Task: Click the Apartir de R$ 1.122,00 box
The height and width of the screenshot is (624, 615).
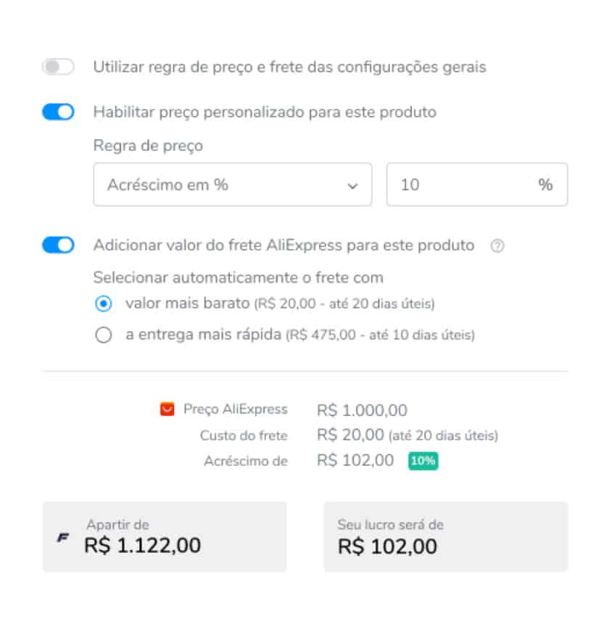Action: point(165,536)
